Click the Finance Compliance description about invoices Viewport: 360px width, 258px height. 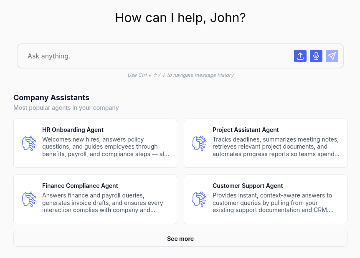pos(102,203)
